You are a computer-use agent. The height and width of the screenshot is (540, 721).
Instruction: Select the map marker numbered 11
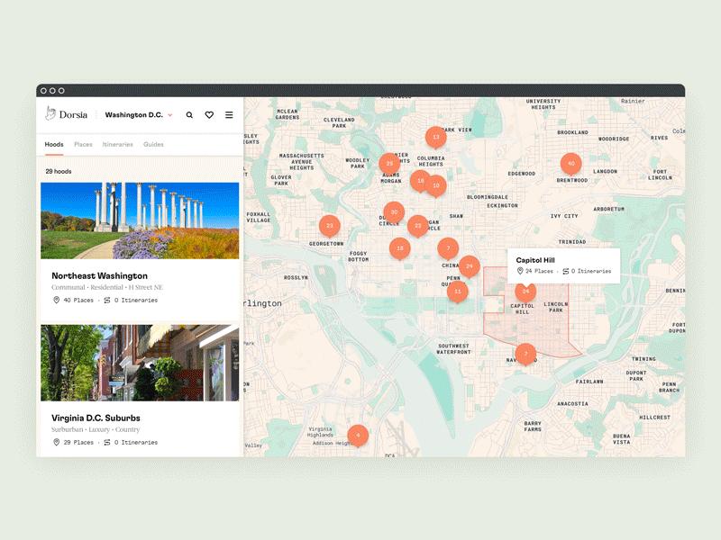(458, 292)
